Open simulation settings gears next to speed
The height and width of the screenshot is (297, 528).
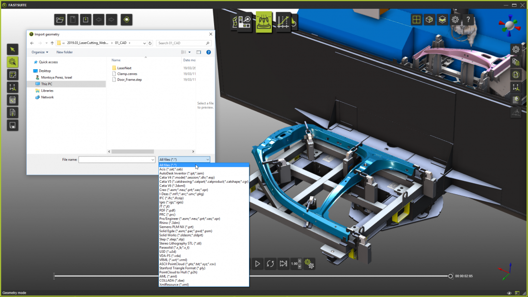[309, 264]
